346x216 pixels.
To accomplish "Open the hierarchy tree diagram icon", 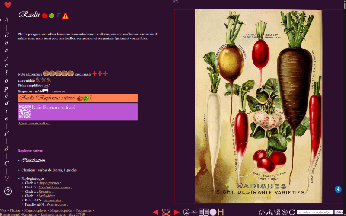I will (x=269, y=212).
